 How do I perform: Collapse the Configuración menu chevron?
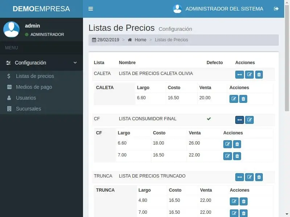pyautogui.click(x=75, y=63)
